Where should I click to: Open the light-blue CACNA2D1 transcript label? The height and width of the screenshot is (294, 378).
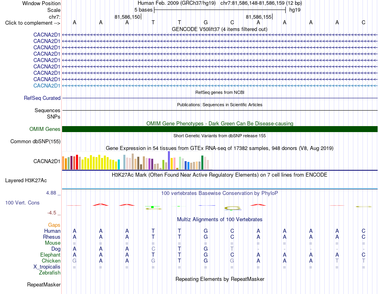47,86
